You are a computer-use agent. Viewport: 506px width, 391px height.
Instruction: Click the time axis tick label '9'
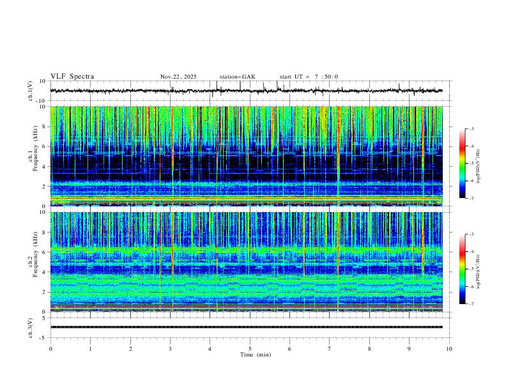click(x=409, y=349)
